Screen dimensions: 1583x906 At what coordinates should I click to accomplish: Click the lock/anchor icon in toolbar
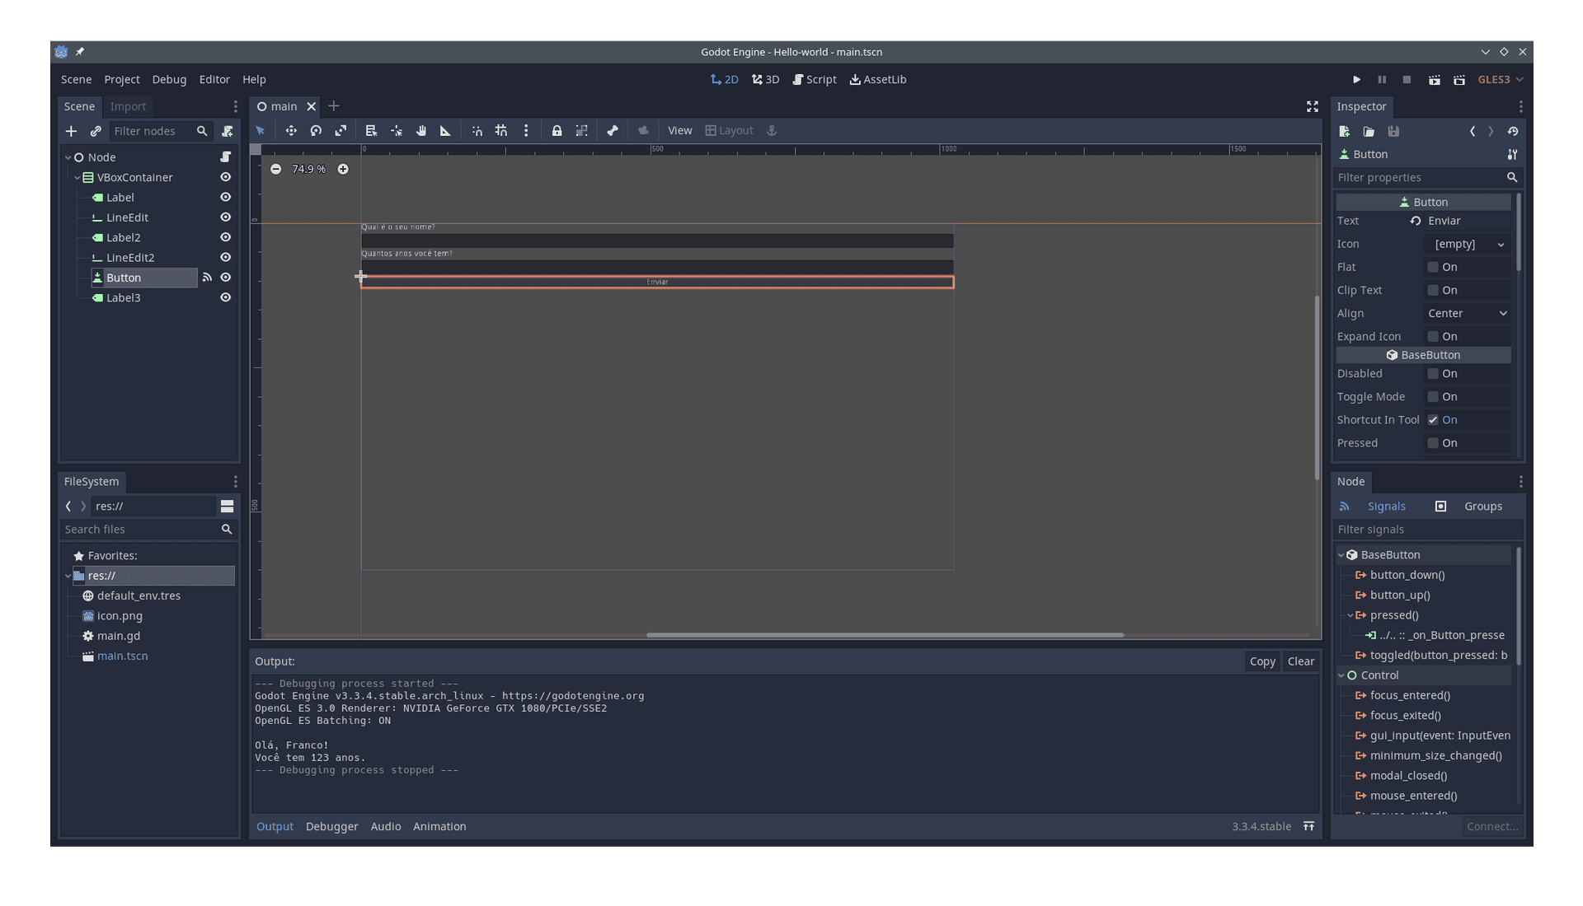pyautogui.click(x=557, y=130)
